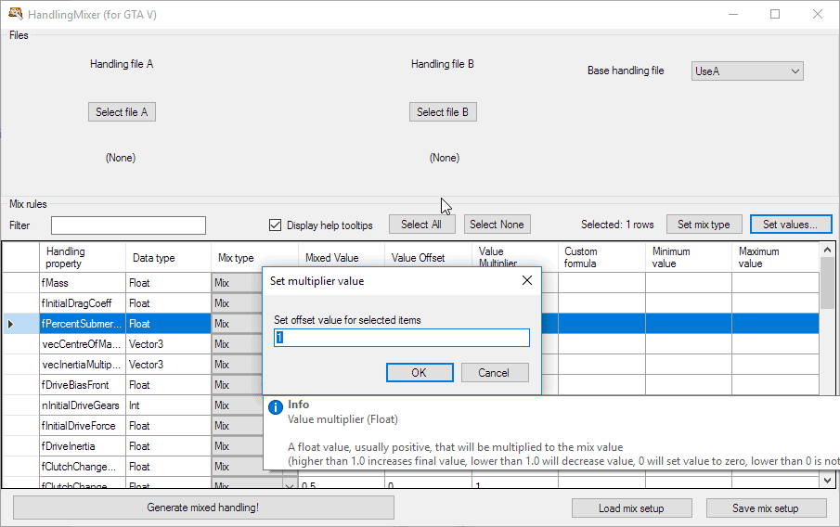Click the Select None button
This screenshot has height=527, width=840.
497,225
